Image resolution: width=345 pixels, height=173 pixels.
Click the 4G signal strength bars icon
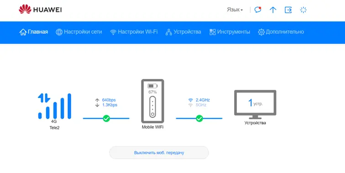pyautogui.click(x=55, y=106)
